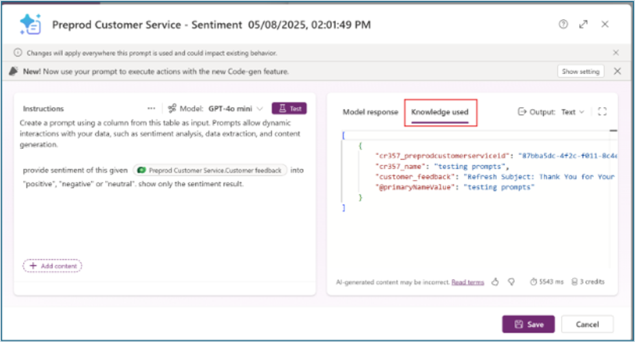Image resolution: width=635 pixels, height=342 pixels.
Task: Click the "customer_feedback" JSON line
Action: pyautogui.click(x=495, y=177)
